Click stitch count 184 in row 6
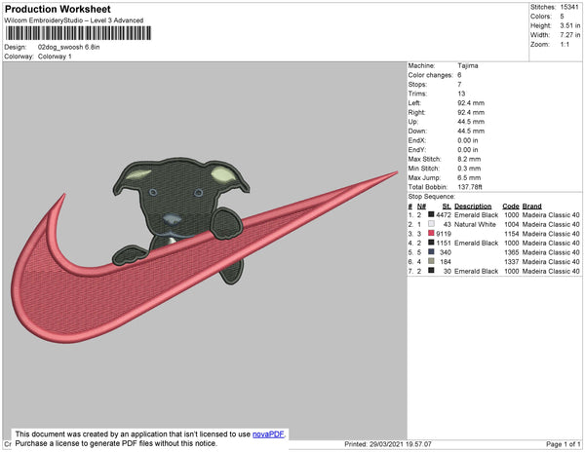The width and height of the screenshot is (585, 452). pyautogui.click(x=446, y=262)
